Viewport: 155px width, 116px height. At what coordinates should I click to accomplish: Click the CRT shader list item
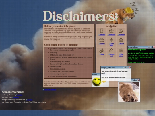[x=62, y=55]
